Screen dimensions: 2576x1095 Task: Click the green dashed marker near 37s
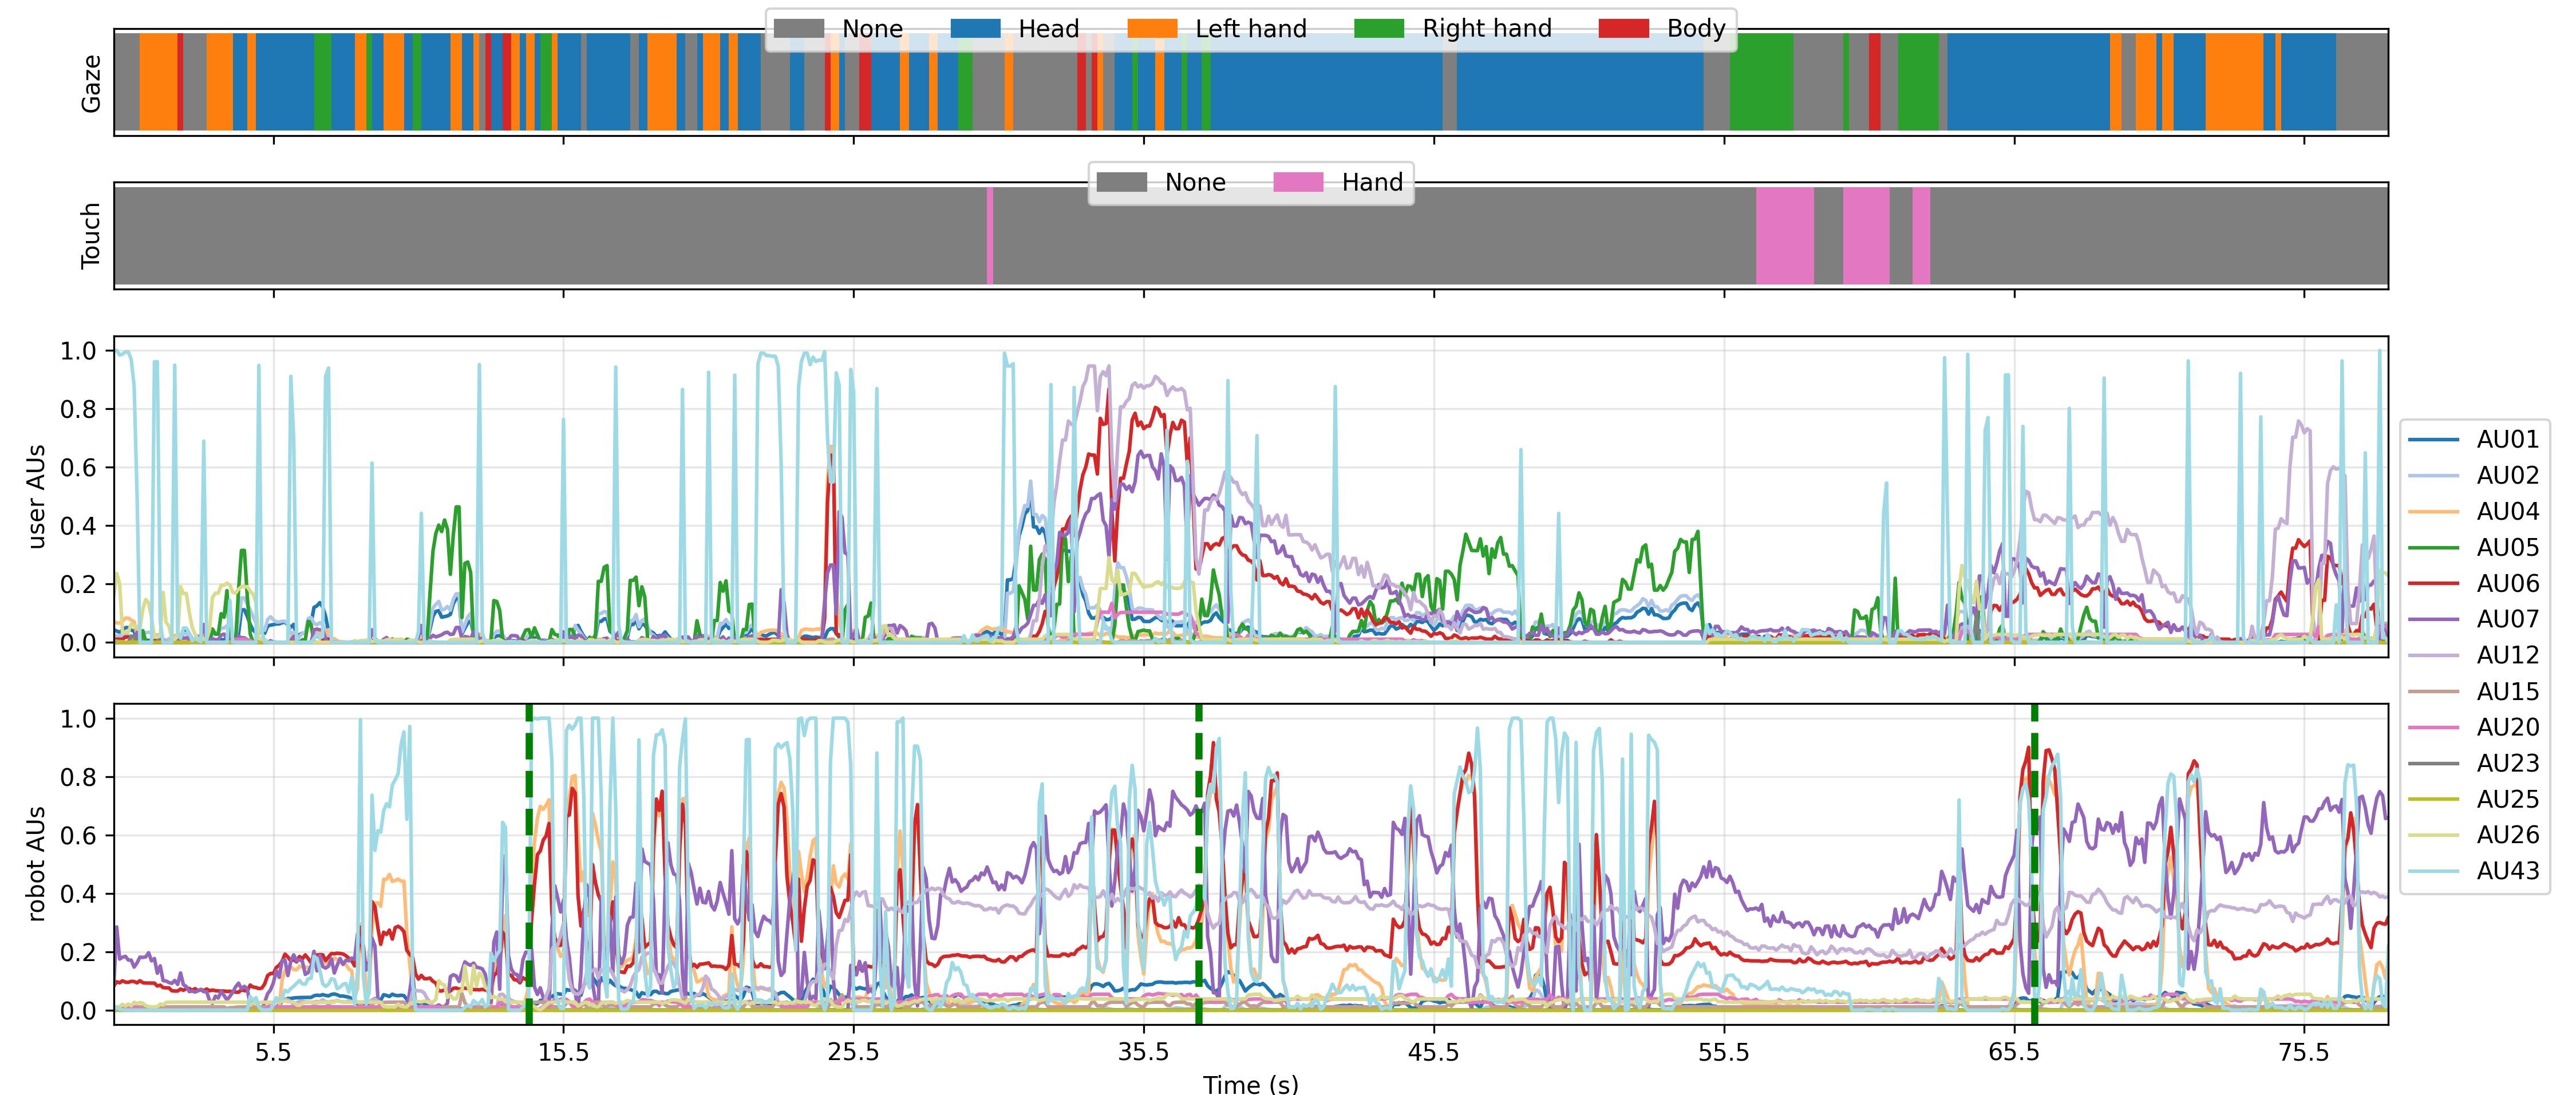pos(1198,860)
